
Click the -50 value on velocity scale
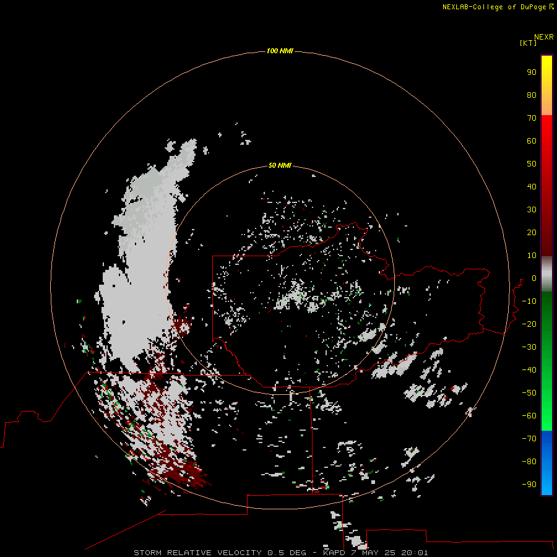pos(529,393)
